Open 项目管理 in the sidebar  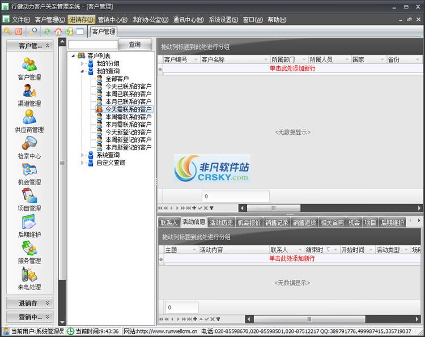click(29, 200)
